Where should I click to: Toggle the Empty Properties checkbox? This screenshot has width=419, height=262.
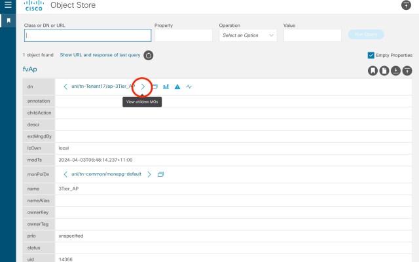pos(371,56)
